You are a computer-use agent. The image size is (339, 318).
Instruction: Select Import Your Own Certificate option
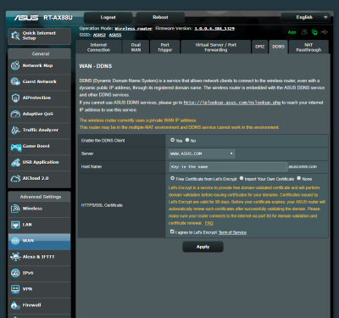pyautogui.click(x=242, y=178)
